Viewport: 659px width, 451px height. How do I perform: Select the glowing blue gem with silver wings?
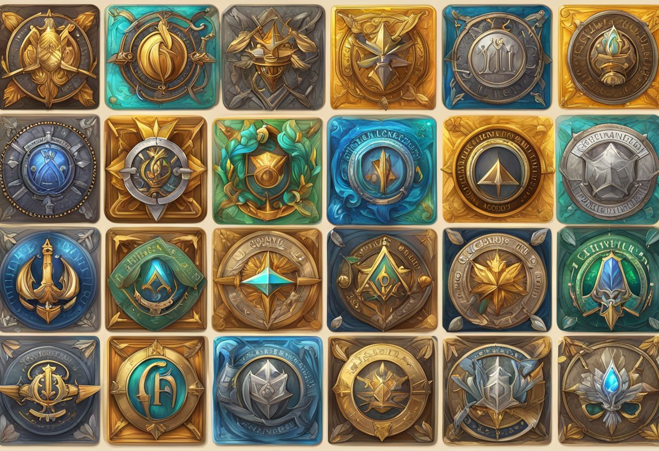609,389
